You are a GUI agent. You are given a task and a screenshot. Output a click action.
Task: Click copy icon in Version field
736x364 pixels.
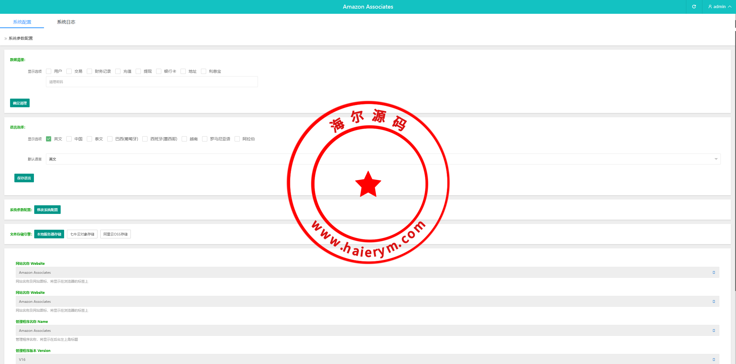[714, 359]
